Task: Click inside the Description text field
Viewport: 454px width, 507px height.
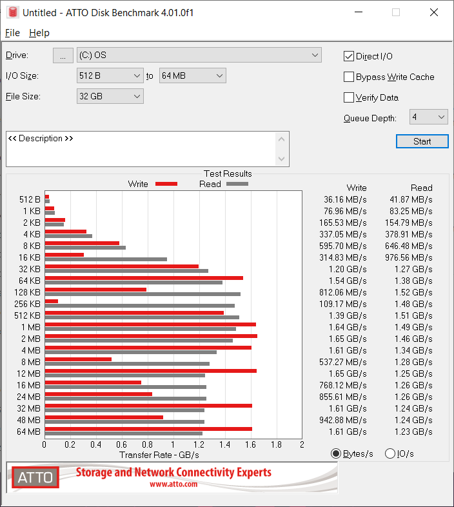Action: pyautogui.click(x=141, y=149)
